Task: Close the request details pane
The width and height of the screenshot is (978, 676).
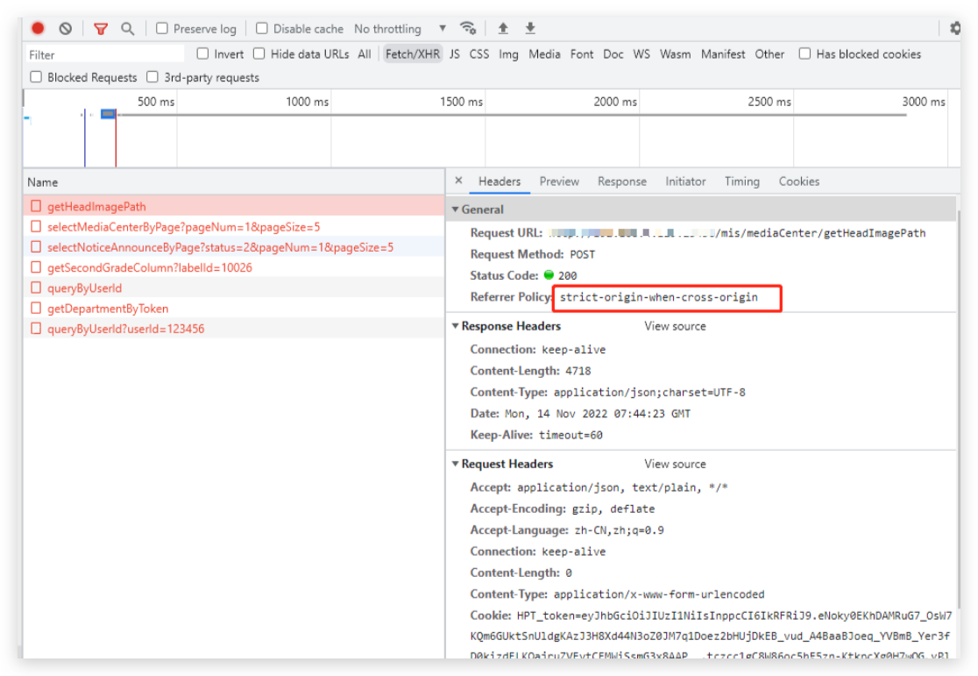Action: [x=458, y=181]
